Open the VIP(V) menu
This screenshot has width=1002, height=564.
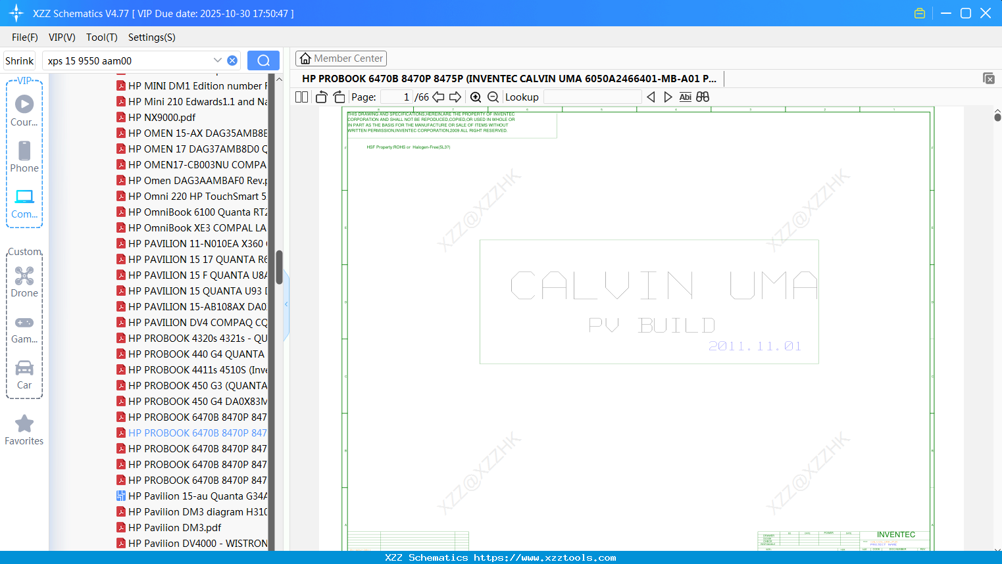pos(62,37)
